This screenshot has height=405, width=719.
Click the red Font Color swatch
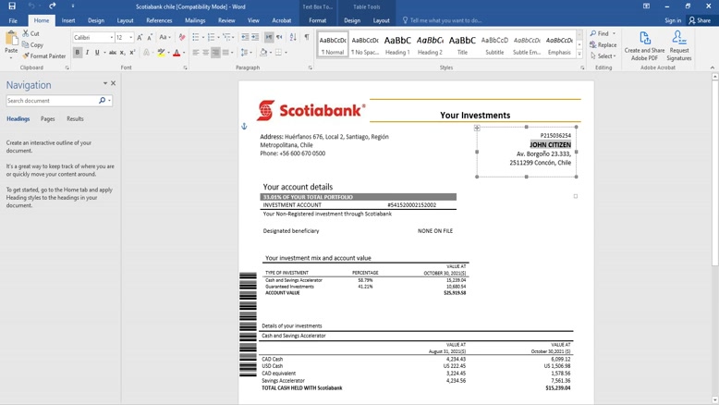tap(177, 54)
